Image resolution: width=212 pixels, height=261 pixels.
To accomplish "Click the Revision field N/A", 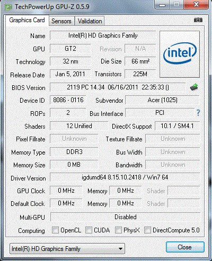I will coord(140,49).
